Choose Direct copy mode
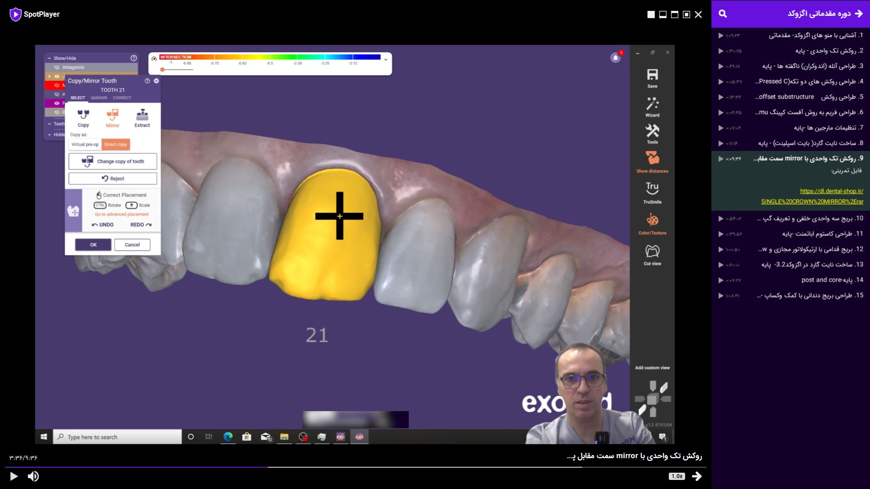Screen dimensions: 870x489 pyautogui.click(x=116, y=144)
